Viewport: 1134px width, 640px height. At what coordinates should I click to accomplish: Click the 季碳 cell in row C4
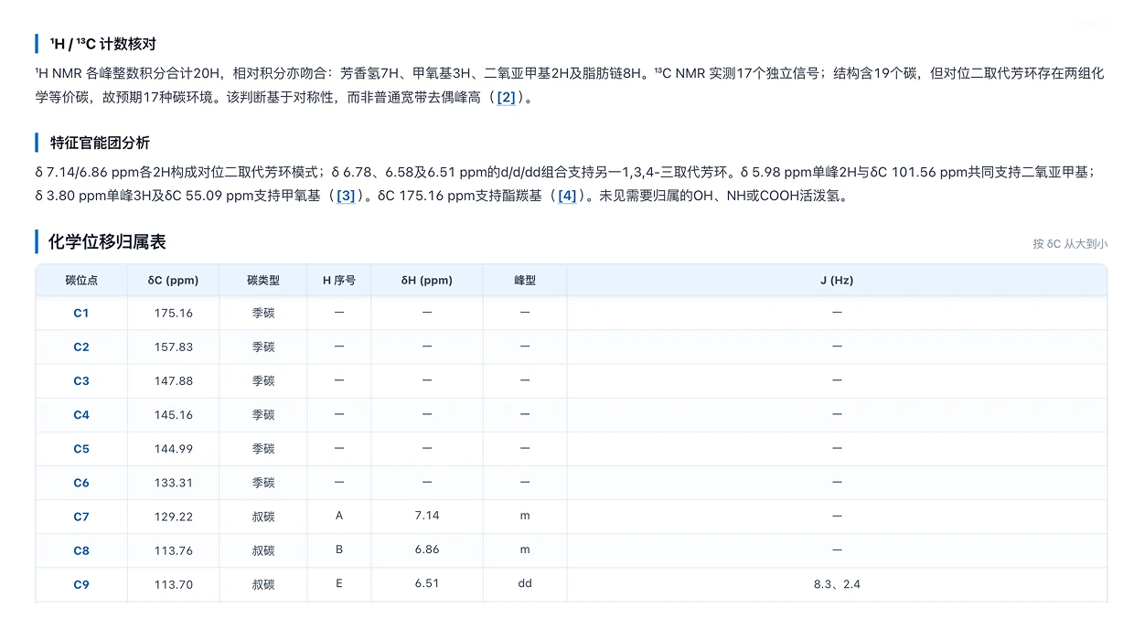263,414
